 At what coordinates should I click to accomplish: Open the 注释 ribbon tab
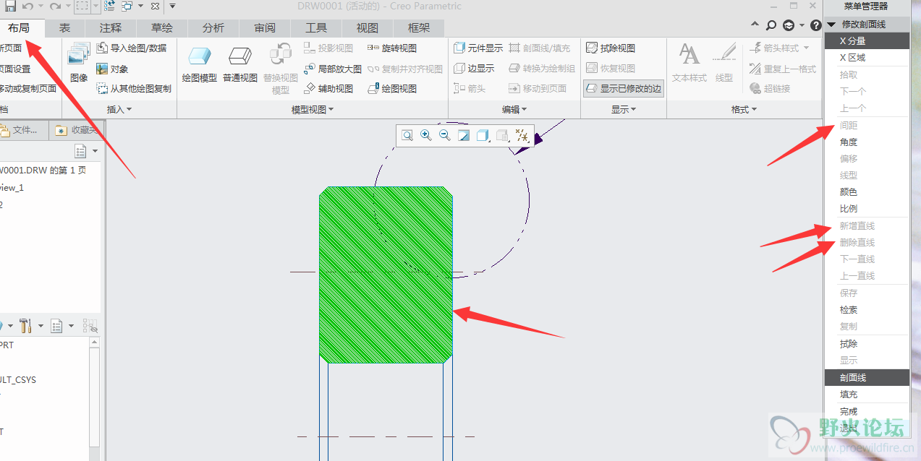point(111,28)
